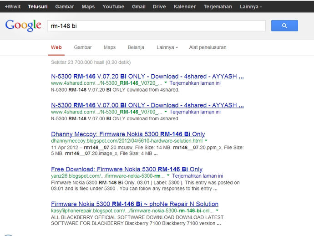Click Terjemahkan laman ini for V.07.00 result
The height and width of the screenshot is (236, 314).
(x=195, y=112)
